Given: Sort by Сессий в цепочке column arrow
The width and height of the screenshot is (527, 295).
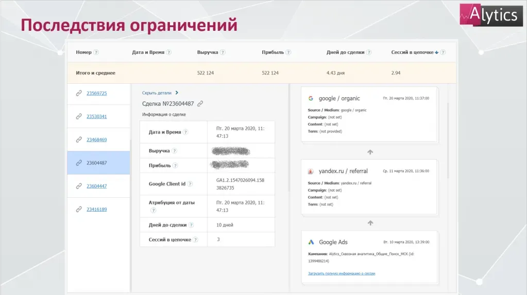Looking at the screenshot, I should pos(436,52).
